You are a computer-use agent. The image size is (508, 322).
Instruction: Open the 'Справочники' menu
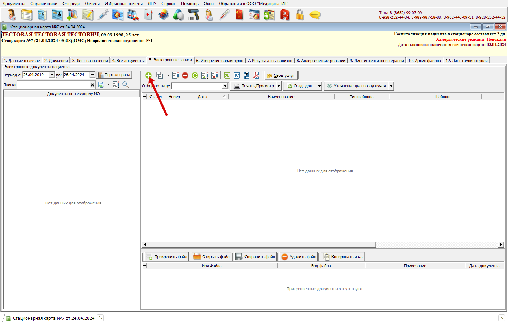coord(44,4)
